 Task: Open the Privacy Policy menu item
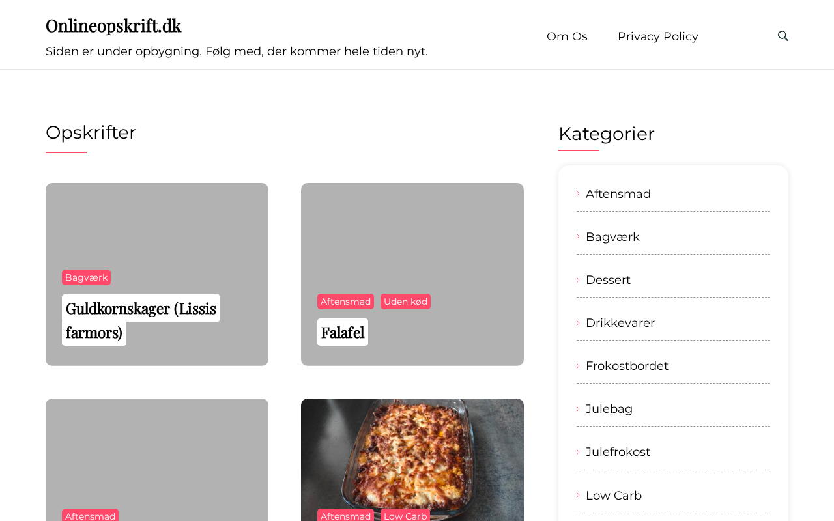[657, 36]
